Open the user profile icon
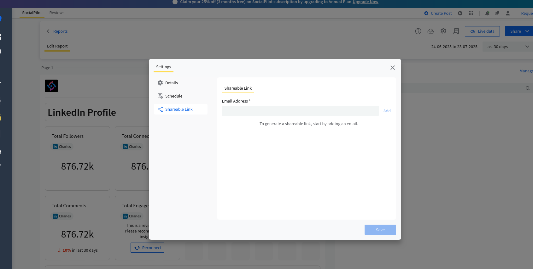The image size is (533, 269). pos(508,13)
